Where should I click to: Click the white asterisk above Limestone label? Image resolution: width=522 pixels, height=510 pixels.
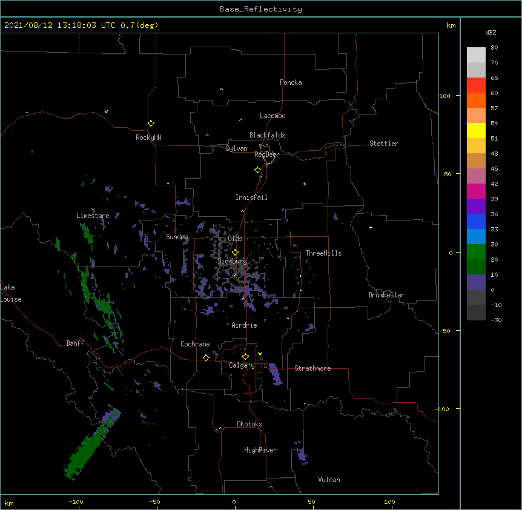[93, 210]
